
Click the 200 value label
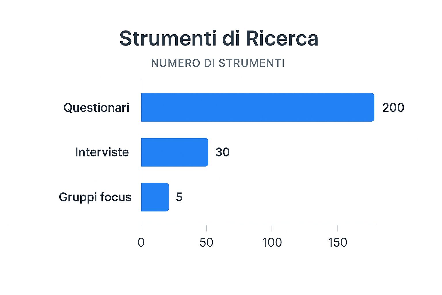pos(393,108)
